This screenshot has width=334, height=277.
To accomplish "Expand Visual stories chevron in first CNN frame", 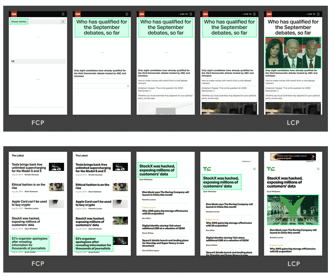I will 63,22.
